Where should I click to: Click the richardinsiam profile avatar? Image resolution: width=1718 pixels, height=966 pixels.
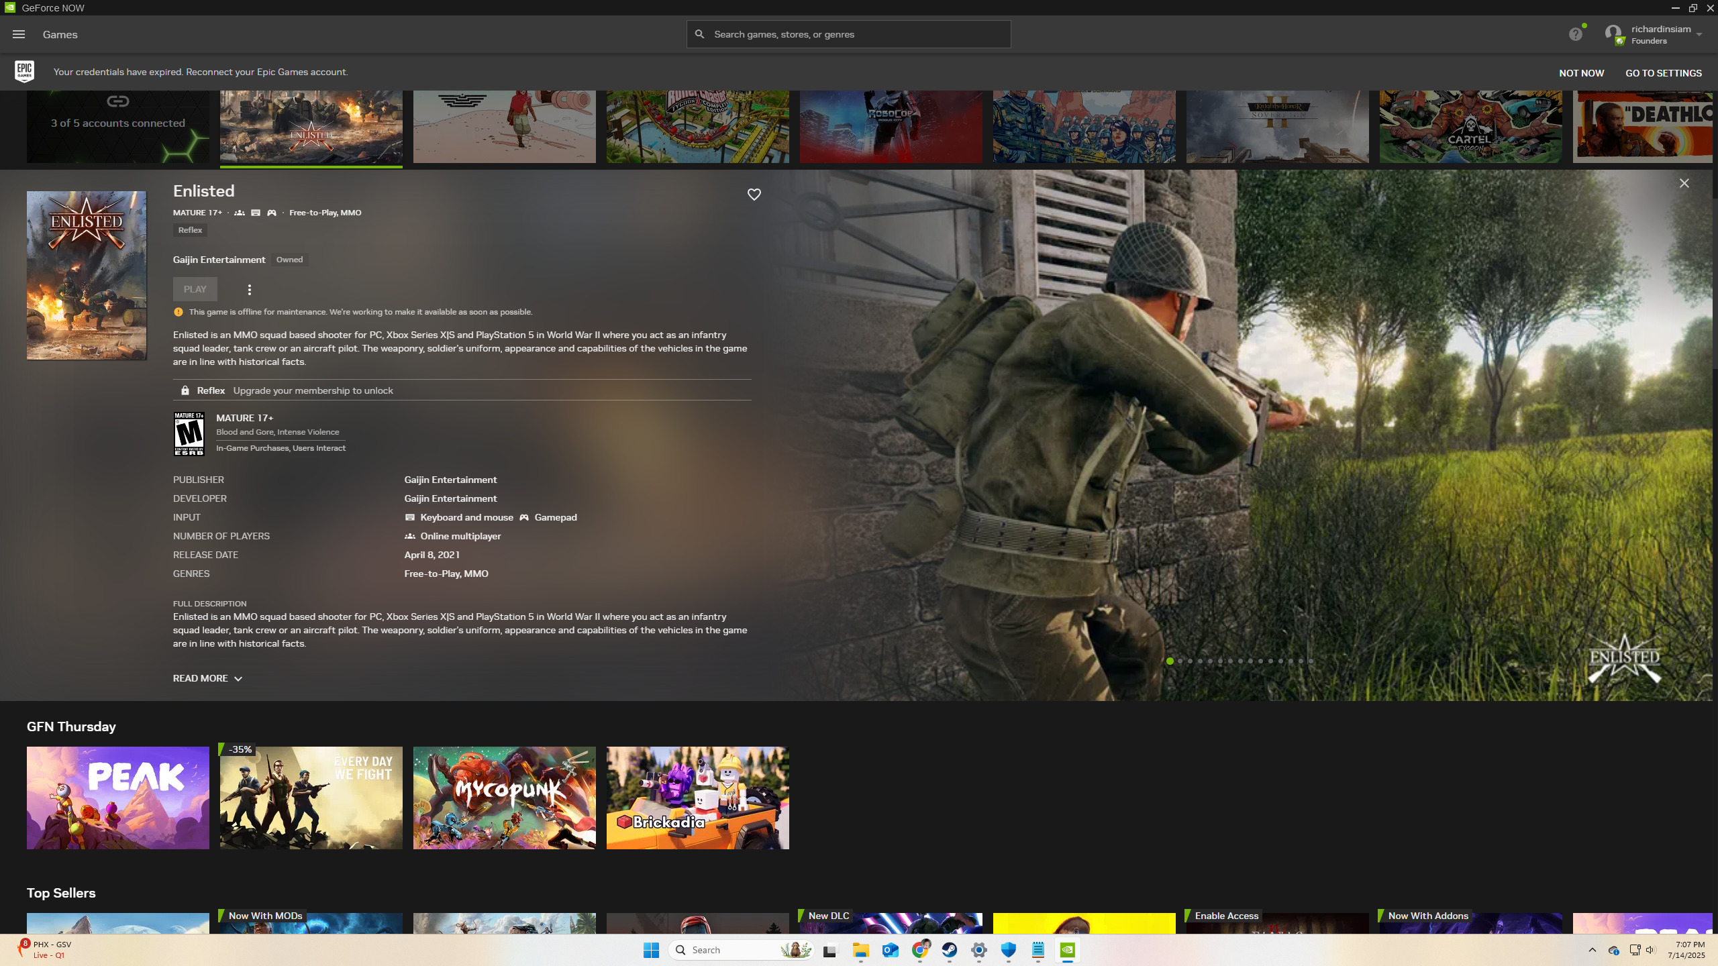click(1613, 34)
